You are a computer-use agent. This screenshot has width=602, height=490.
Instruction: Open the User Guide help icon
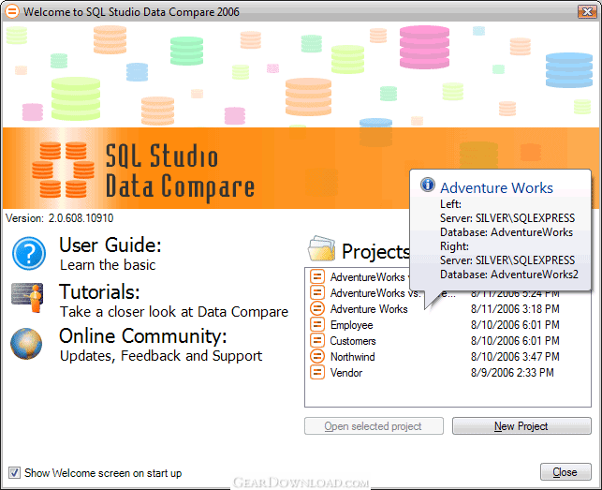pyautogui.click(x=29, y=254)
